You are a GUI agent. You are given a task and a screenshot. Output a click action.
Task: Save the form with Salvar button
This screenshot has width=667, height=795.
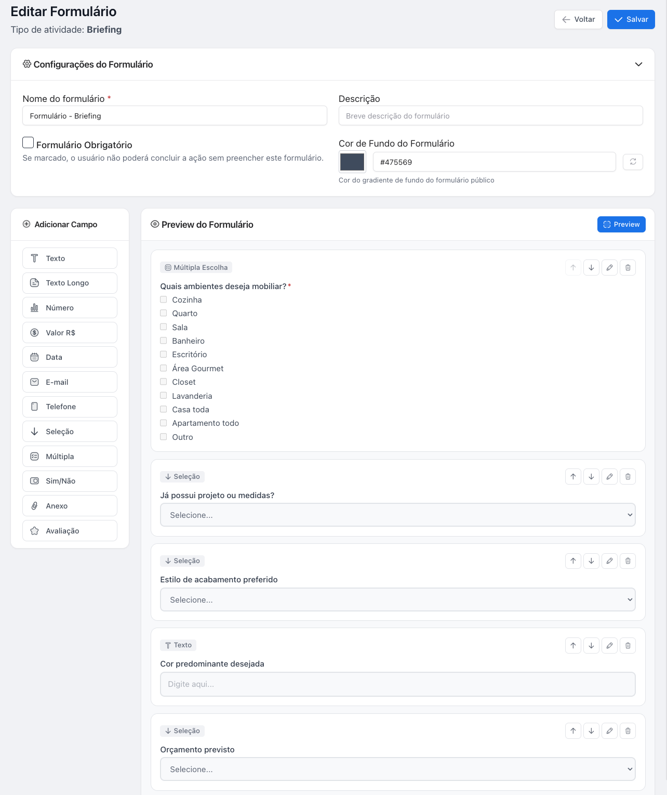631,19
